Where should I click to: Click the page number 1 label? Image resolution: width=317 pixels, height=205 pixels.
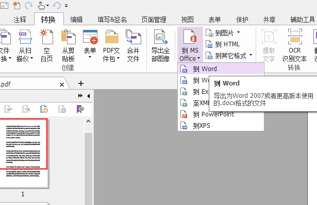[23, 194]
